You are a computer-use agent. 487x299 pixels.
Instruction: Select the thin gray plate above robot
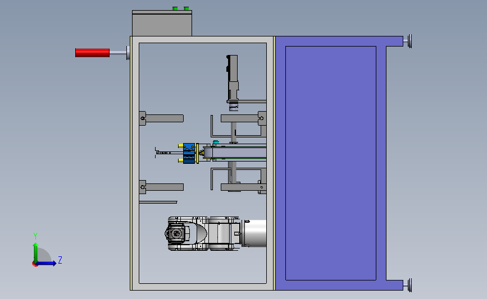[158, 202]
